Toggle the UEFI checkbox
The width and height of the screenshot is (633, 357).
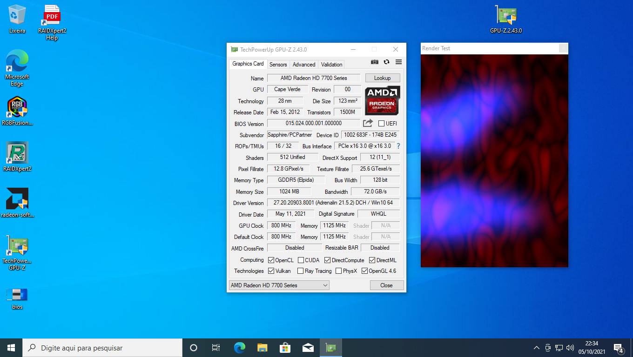381,124
